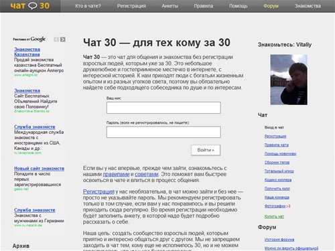Open Можно ли верить официальной forum link
335x251 pixels.
point(291,248)
